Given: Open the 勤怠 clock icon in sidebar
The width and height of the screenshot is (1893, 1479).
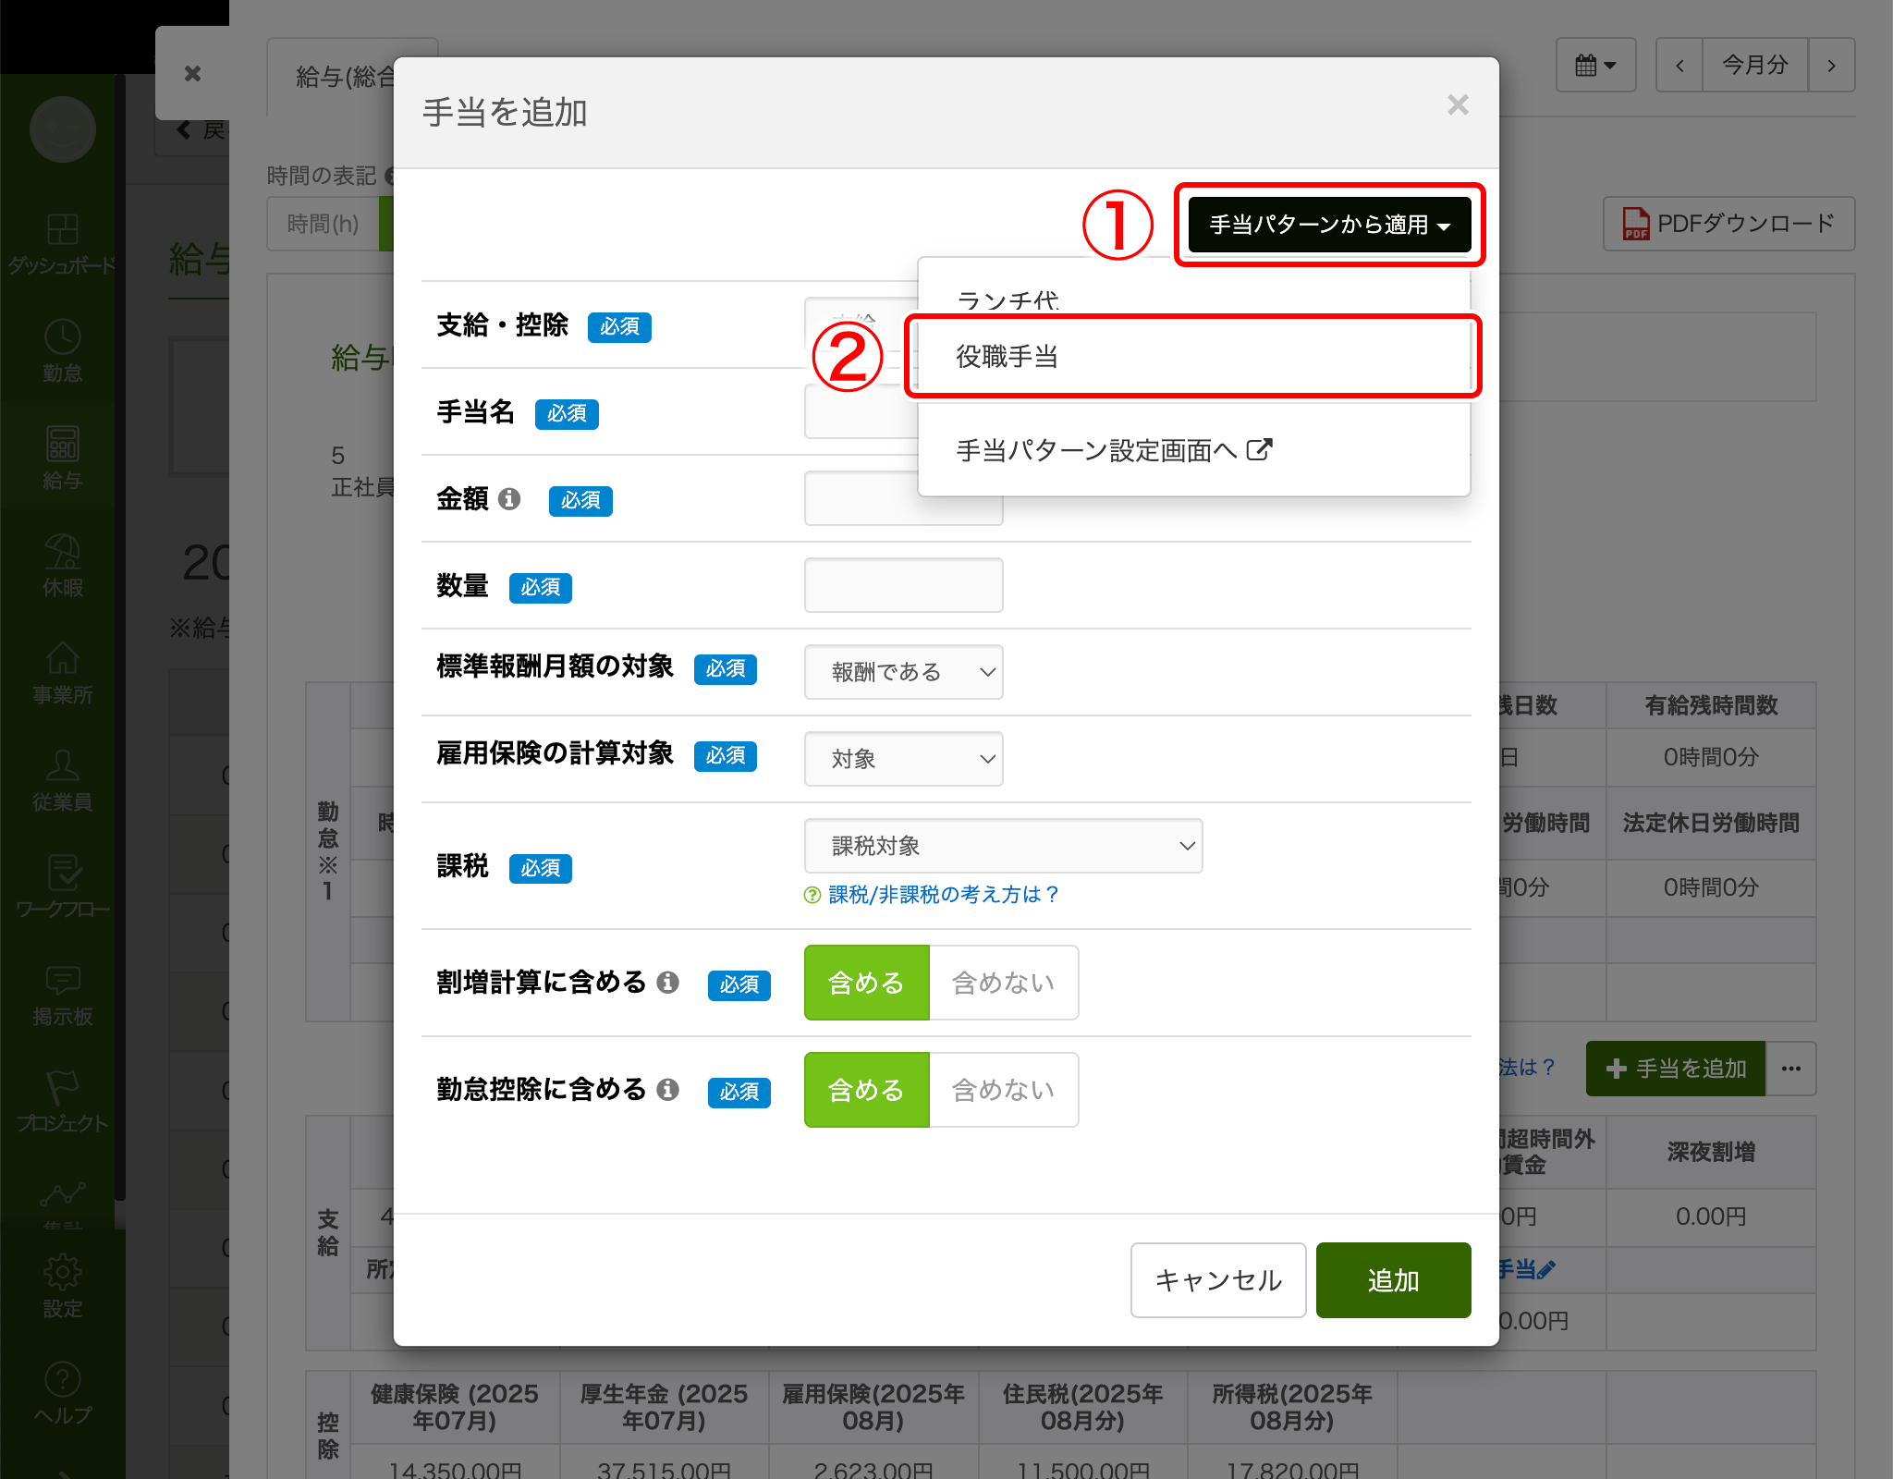Looking at the screenshot, I should 62,338.
